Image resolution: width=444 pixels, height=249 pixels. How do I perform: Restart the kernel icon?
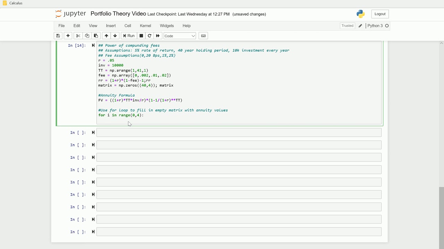tap(150, 36)
